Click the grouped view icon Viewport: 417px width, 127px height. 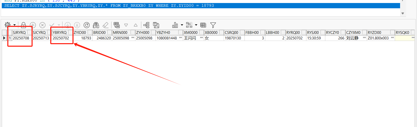pyautogui.click(x=189, y=25)
